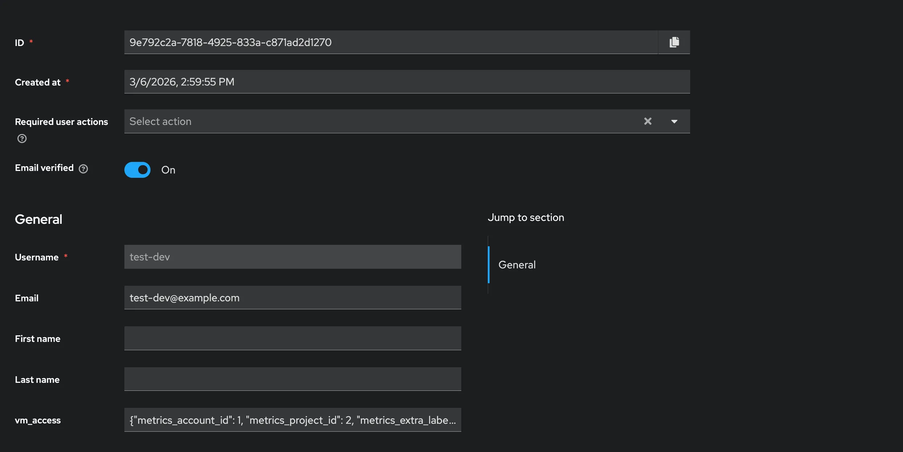Click the Created at field
Image resolution: width=903 pixels, height=452 pixels.
(406, 82)
